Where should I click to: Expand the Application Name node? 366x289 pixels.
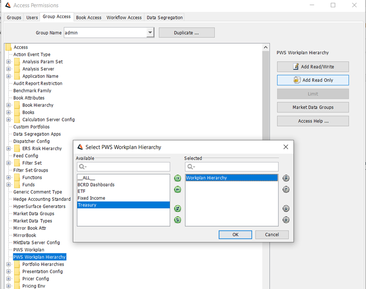click(9, 76)
